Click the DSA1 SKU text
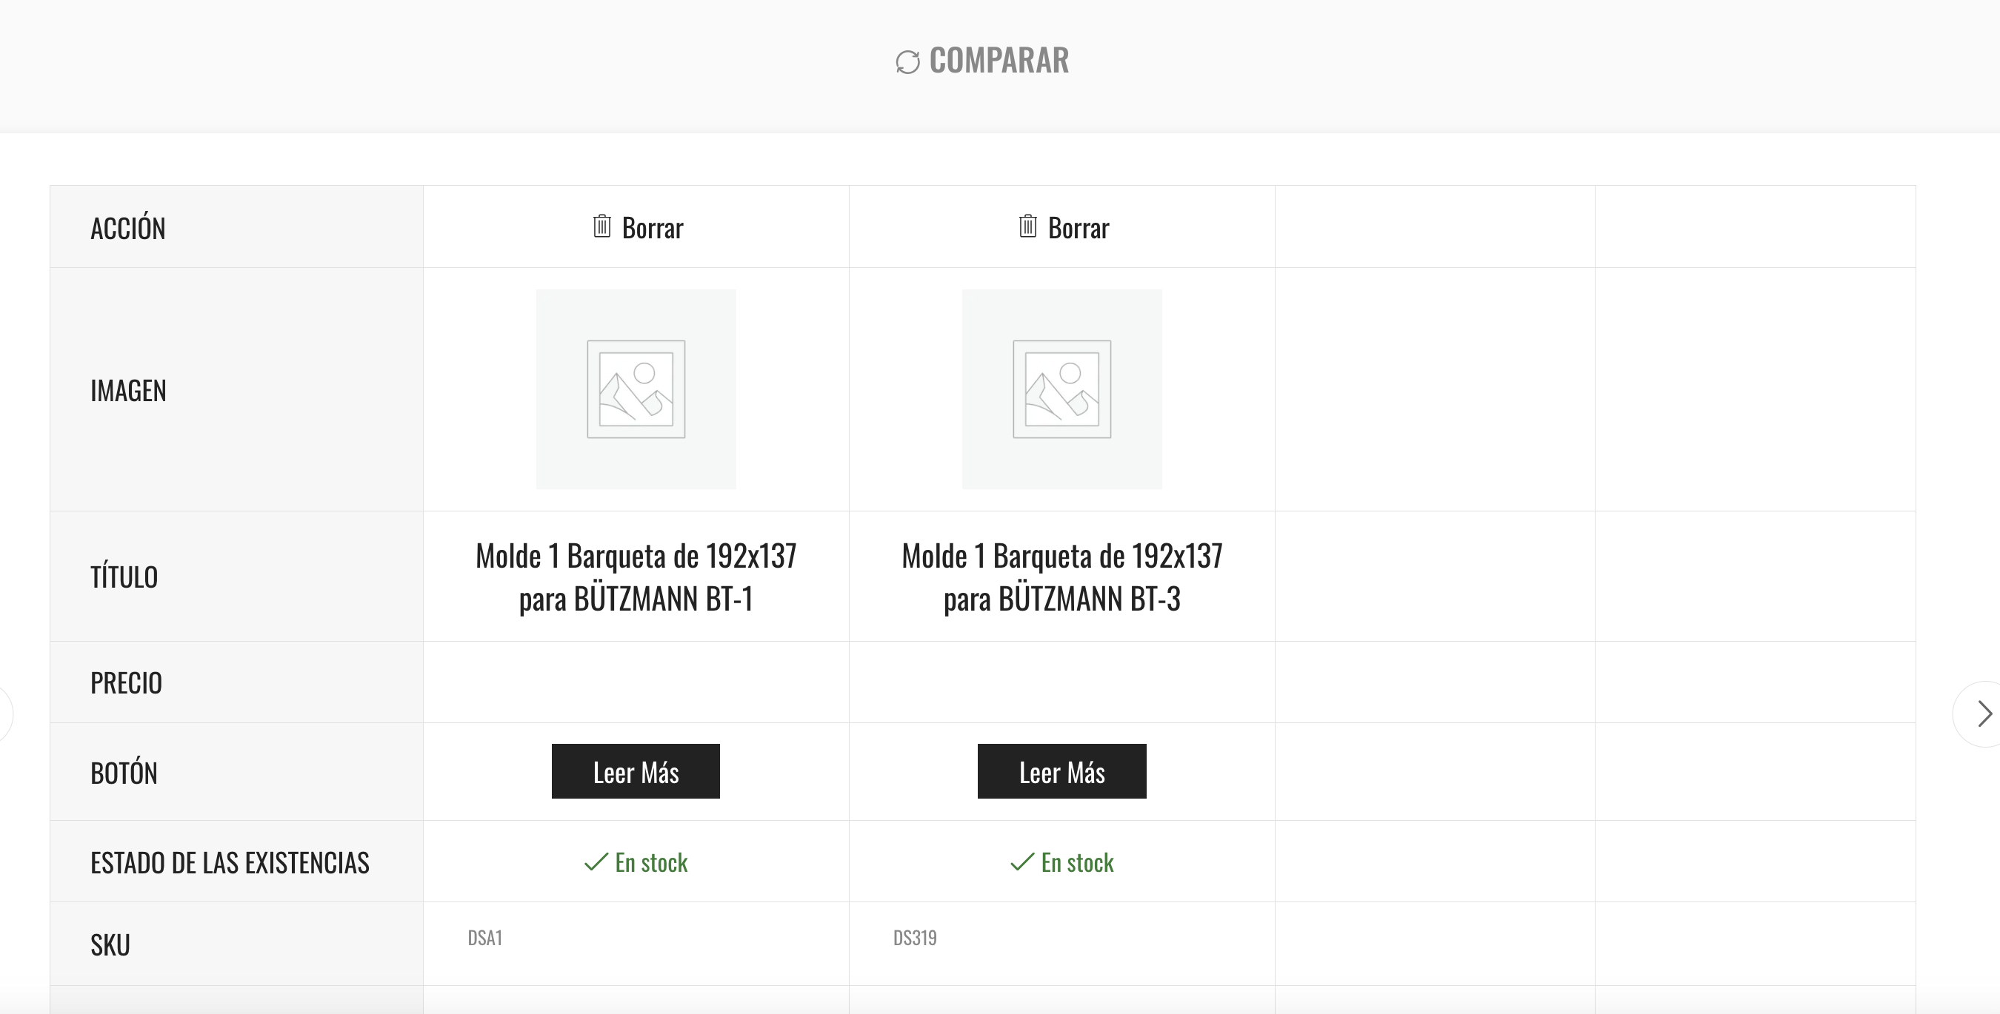This screenshot has width=2000, height=1014. [485, 938]
